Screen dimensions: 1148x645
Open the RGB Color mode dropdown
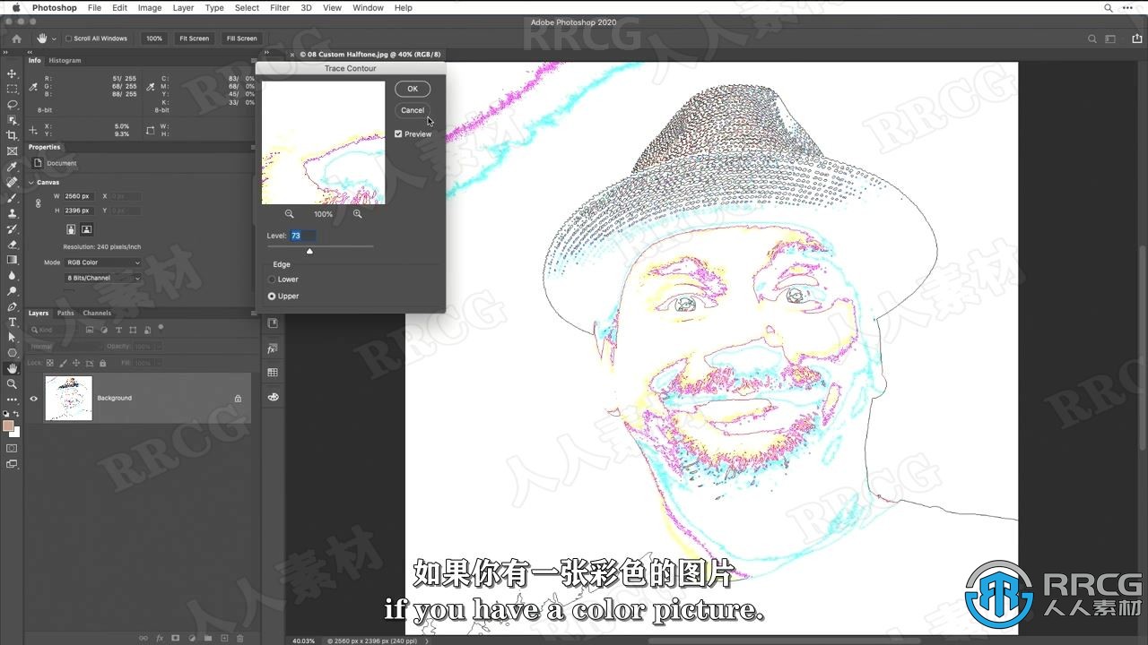coord(103,262)
